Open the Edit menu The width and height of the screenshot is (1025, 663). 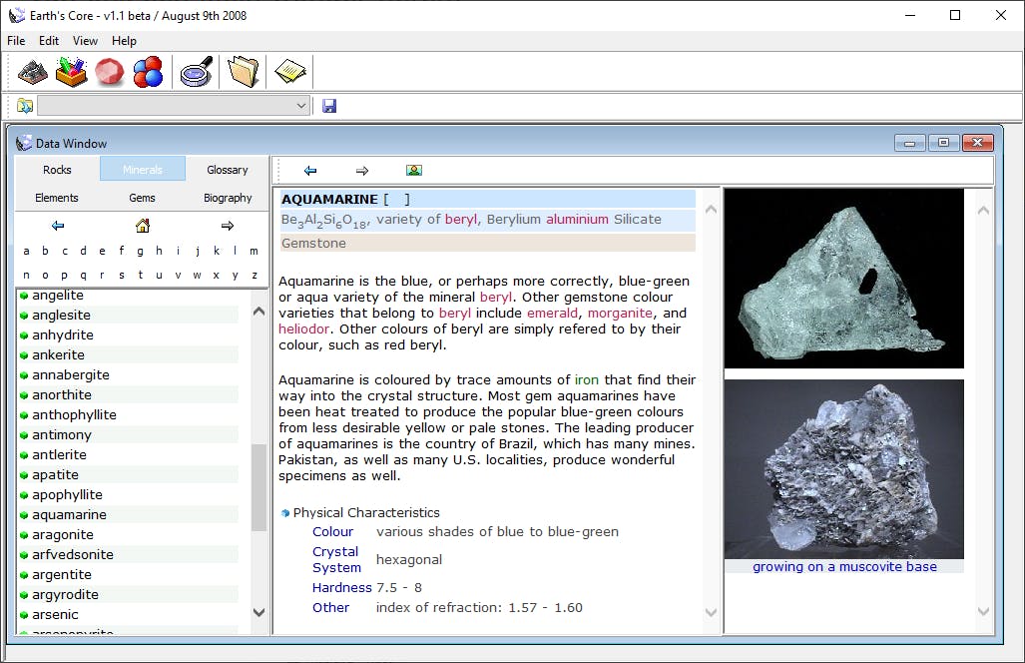coord(49,41)
